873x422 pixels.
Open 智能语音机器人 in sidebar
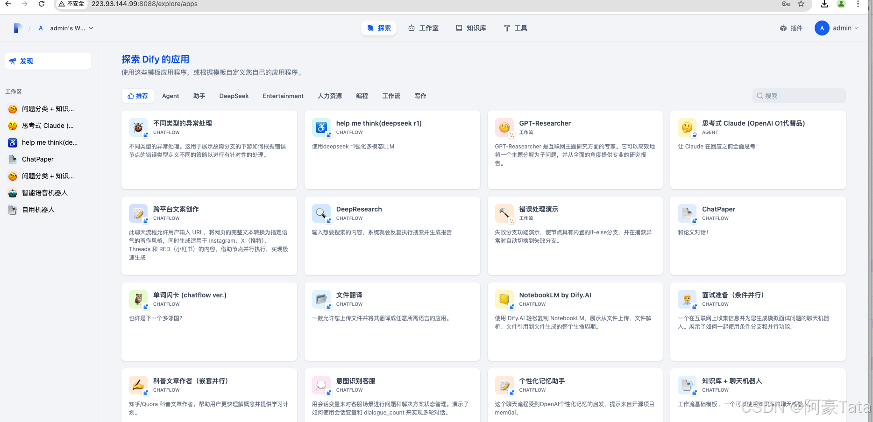pos(48,193)
